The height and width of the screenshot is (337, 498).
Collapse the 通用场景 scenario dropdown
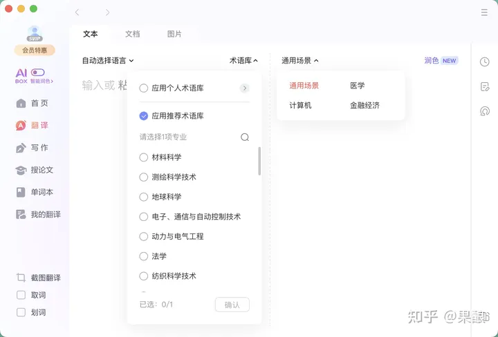click(x=299, y=61)
